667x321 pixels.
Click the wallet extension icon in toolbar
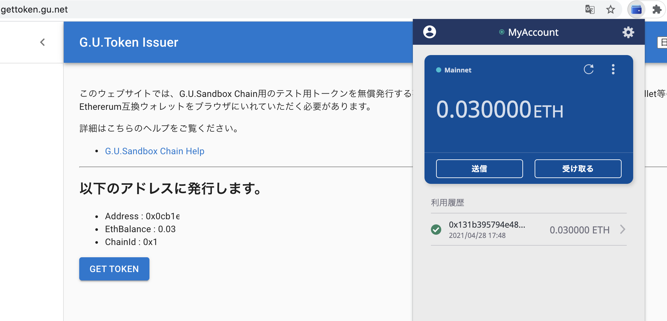[x=636, y=10]
